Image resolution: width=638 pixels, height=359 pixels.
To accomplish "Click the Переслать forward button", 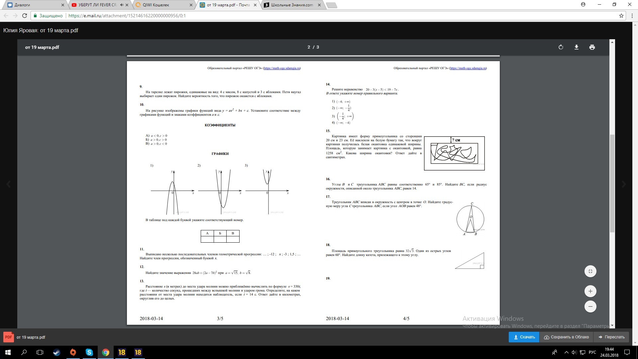I will 611,337.
